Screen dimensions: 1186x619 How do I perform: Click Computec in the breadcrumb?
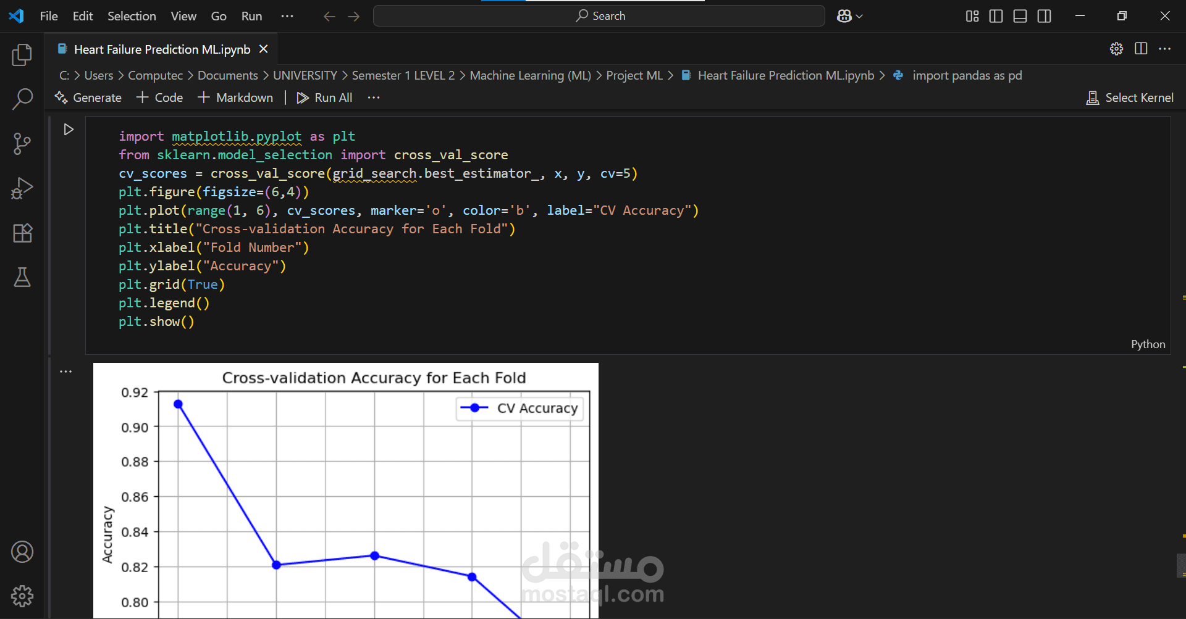155,75
